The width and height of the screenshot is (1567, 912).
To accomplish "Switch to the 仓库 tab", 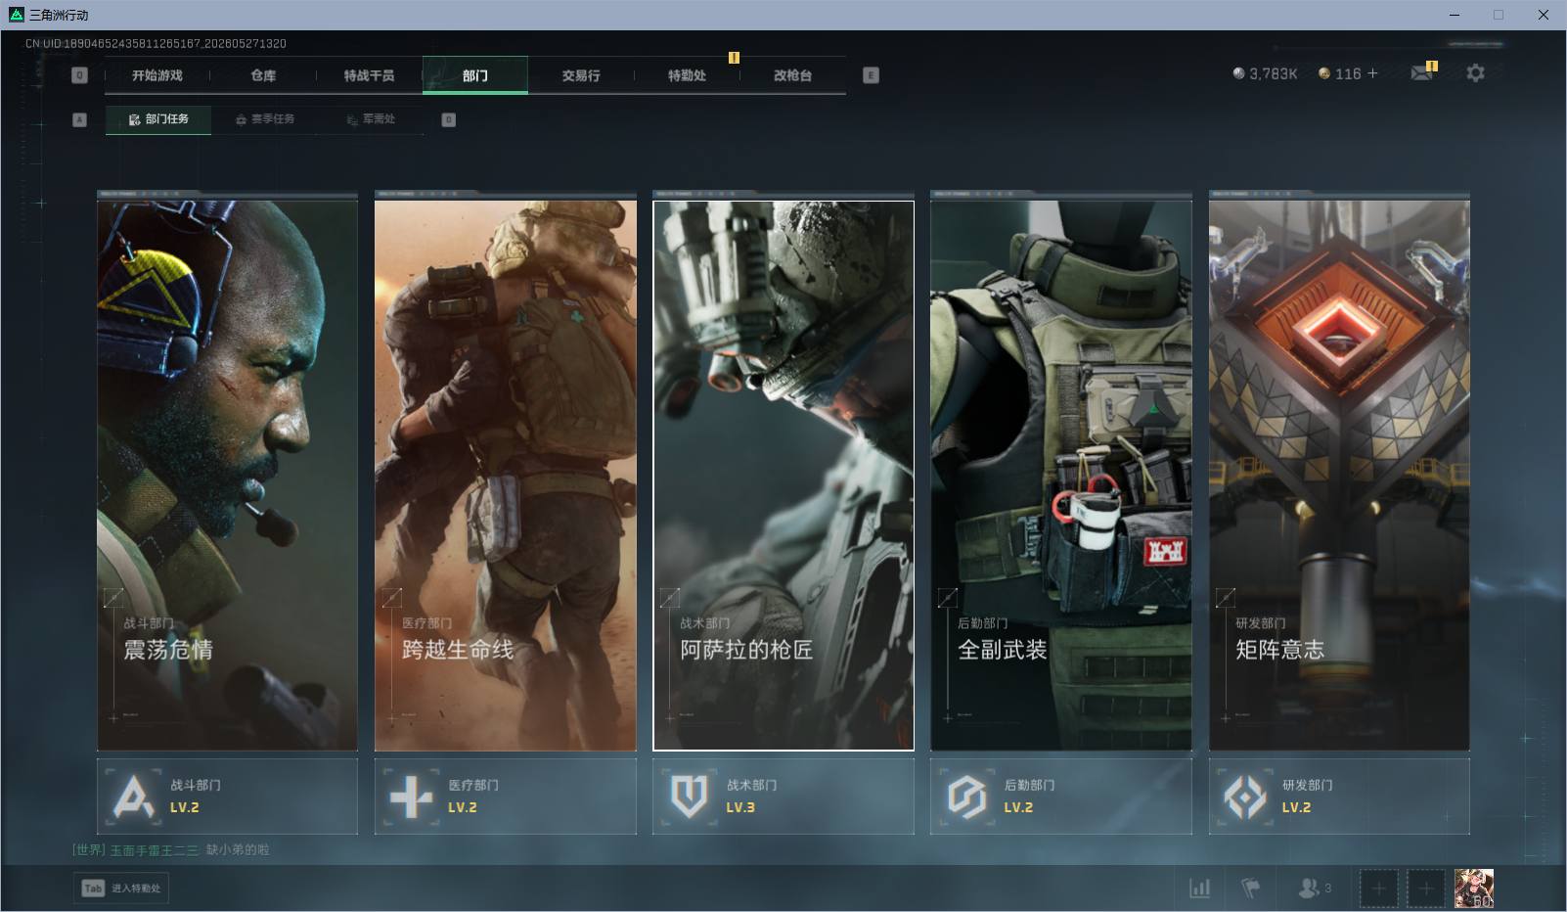I will [x=263, y=75].
